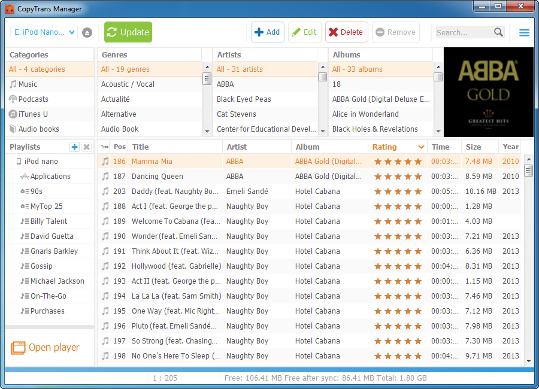Open the hamburger menu icon
The width and height of the screenshot is (539, 389).
coord(524,33)
